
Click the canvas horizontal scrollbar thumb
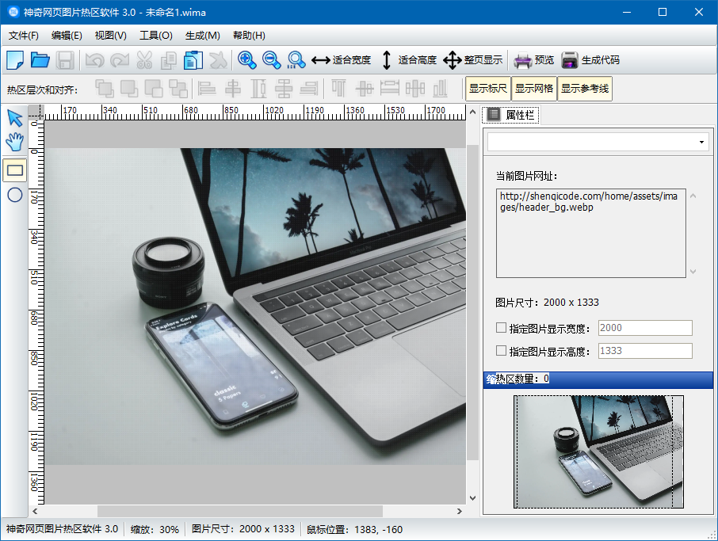point(240,511)
